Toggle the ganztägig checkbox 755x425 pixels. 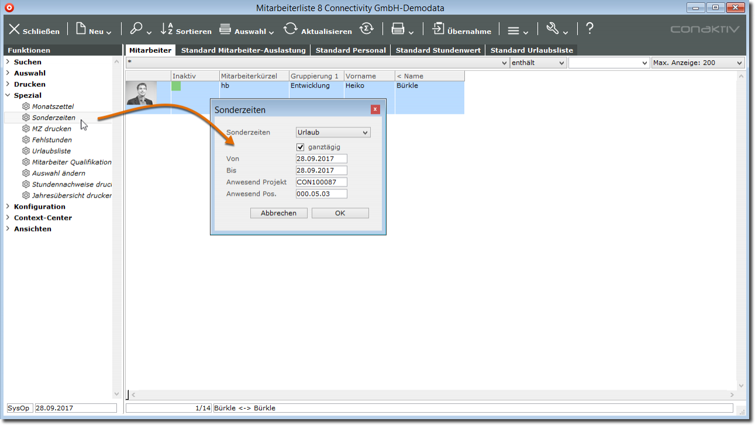coord(301,147)
